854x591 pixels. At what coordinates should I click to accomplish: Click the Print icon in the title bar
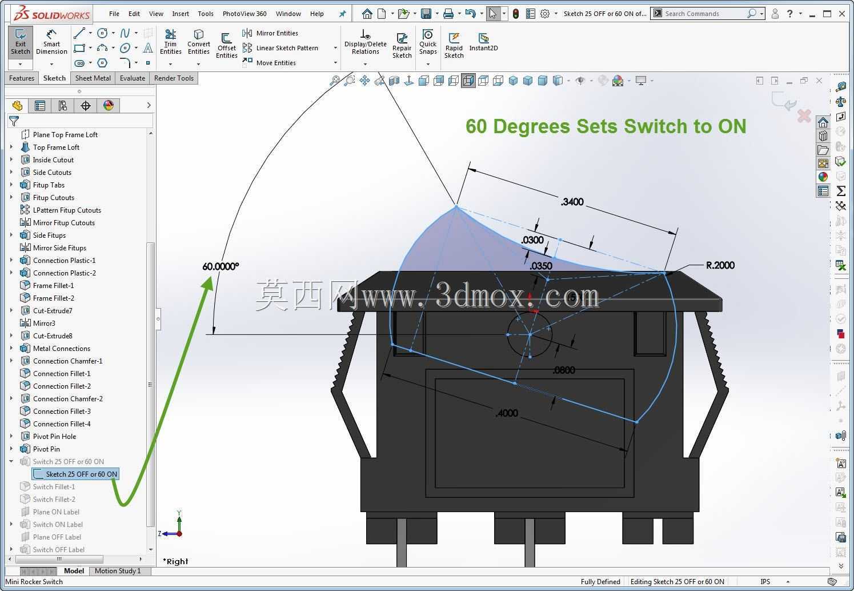(448, 14)
